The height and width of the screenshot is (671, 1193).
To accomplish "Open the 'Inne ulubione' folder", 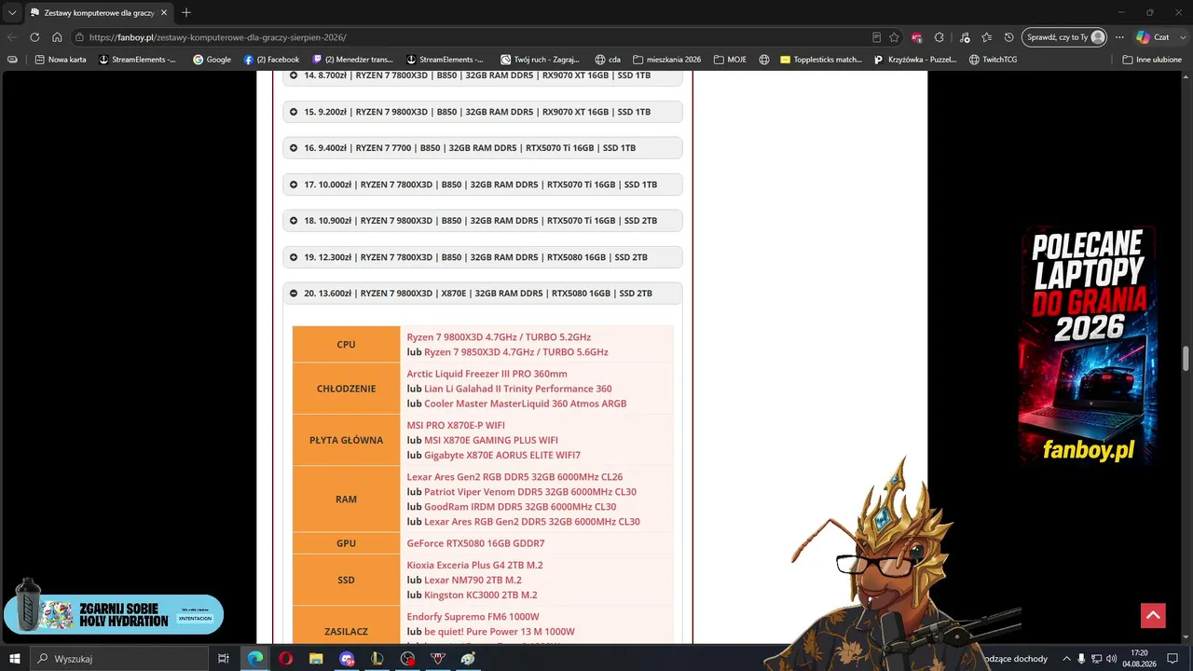I will coord(1152,60).
